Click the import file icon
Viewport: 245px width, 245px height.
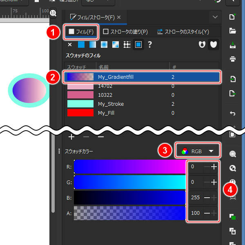(232, 79)
